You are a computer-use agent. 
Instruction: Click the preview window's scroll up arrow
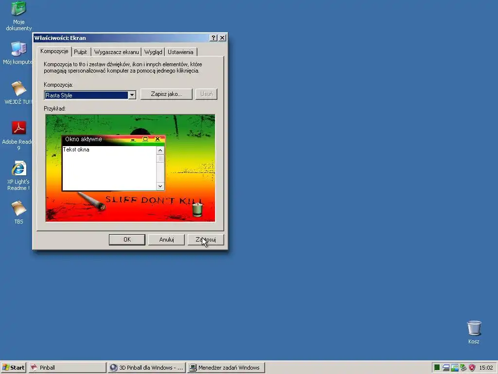[x=160, y=150]
